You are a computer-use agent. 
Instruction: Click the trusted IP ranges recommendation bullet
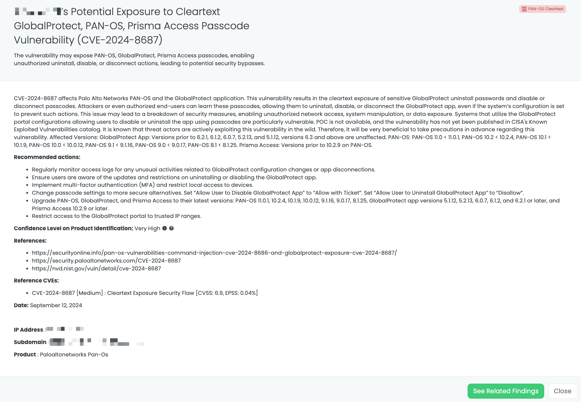pyautogui.click(x=116, y=216)
